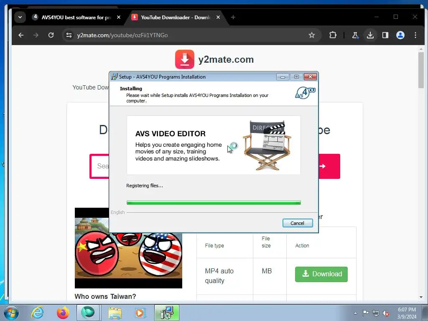Open the Chrome three-dot menu
This screenshot has height=321, width=428.
(415, 35)
